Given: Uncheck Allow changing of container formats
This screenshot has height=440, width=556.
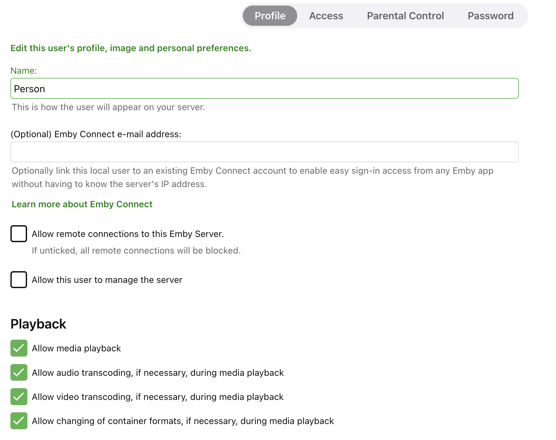Looking at the screenshot, I should tap(19, 421).
